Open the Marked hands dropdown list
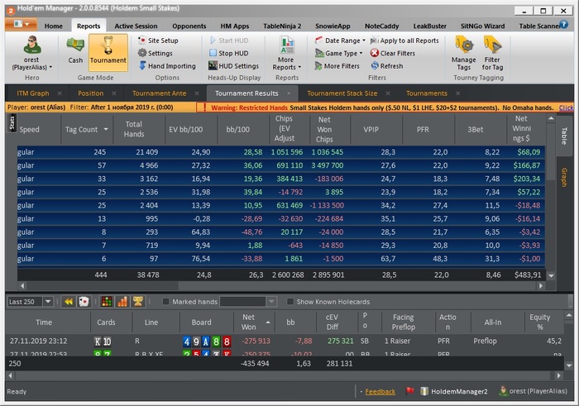This screenshot has width=579, height=406. 271,302
